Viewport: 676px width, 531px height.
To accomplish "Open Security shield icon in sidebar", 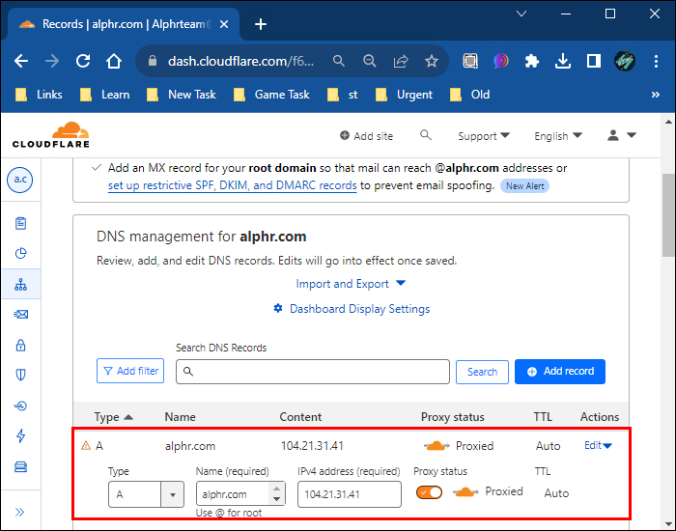I will click(x=20, y=375).
